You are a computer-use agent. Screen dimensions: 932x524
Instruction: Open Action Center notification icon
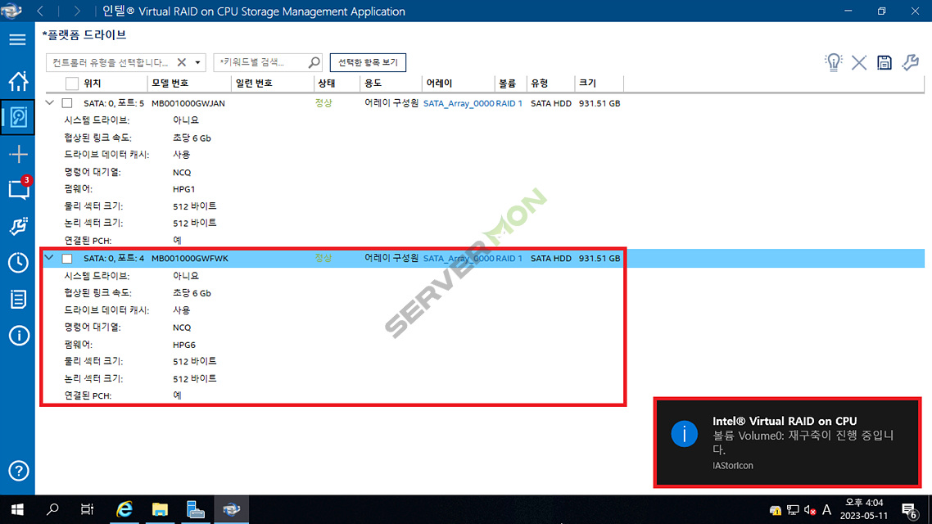pos(909,510)
